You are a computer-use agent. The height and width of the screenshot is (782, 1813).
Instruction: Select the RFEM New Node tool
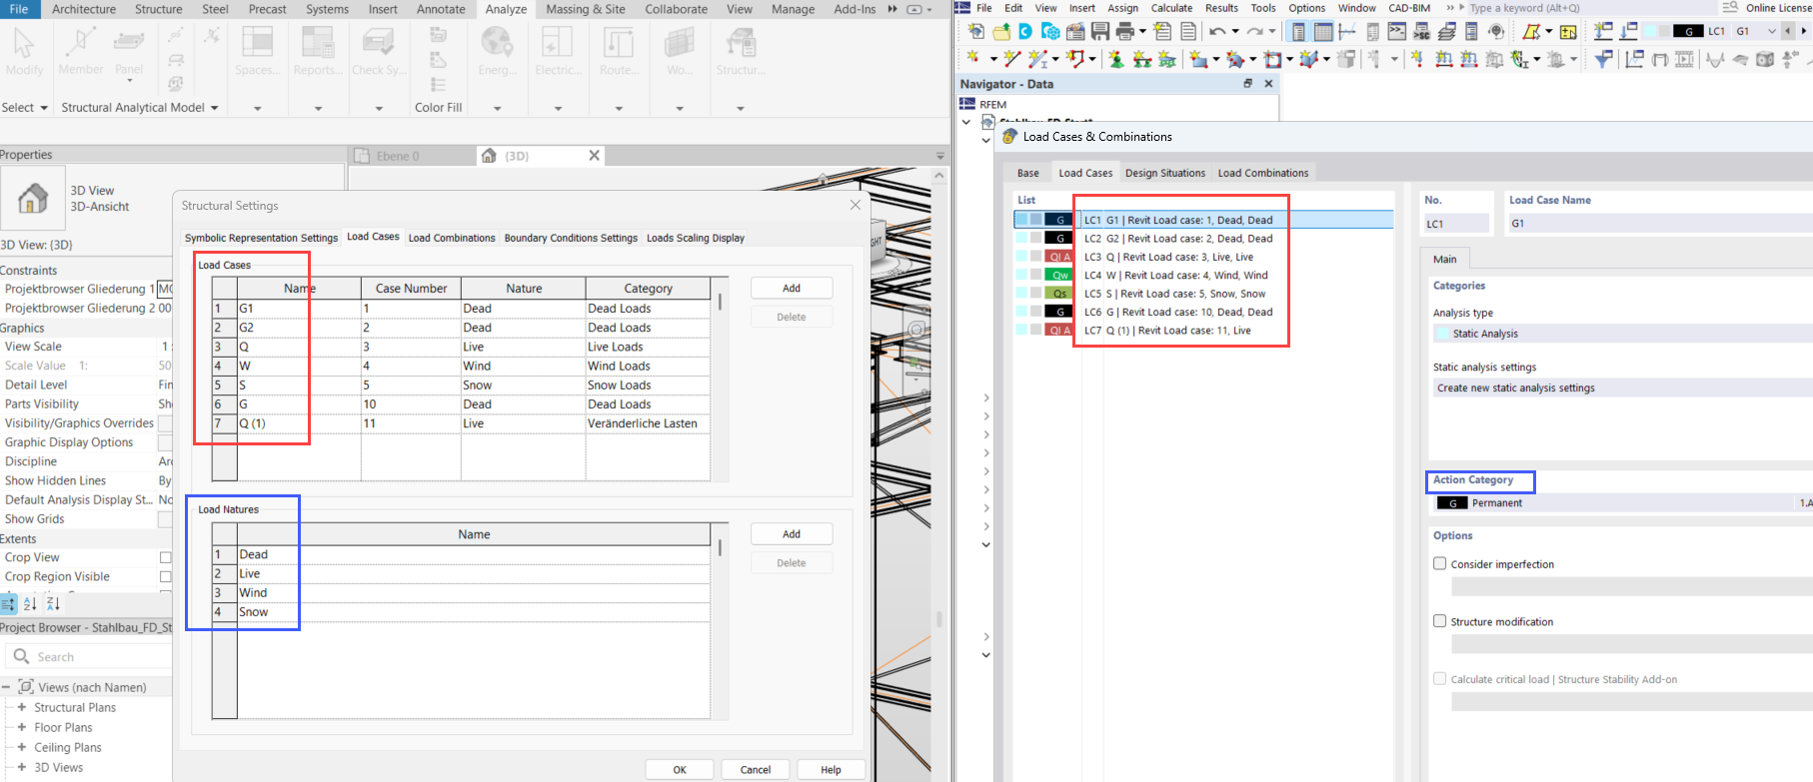click(972, 59)
